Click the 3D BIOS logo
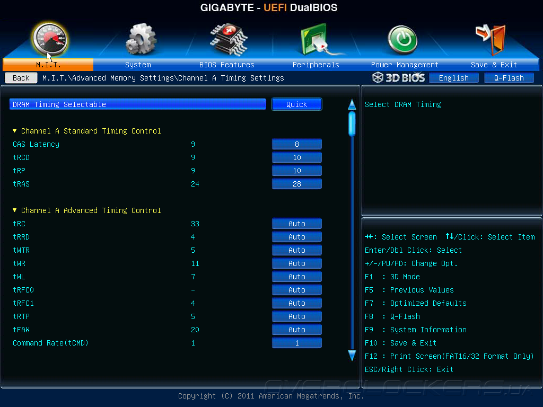The height and width of the screenshot is (407, 543). (399, 77)
